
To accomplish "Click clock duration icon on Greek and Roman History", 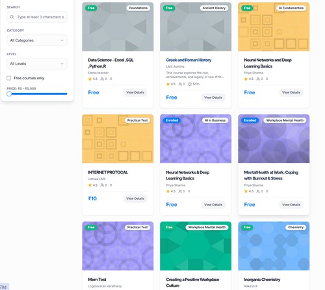I will point(190,84).
